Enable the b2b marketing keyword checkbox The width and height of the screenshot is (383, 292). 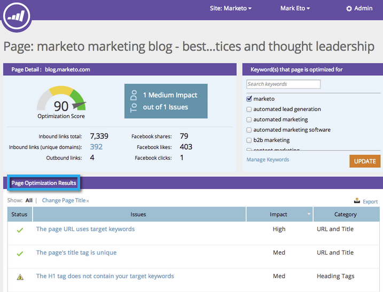[249, 140]
